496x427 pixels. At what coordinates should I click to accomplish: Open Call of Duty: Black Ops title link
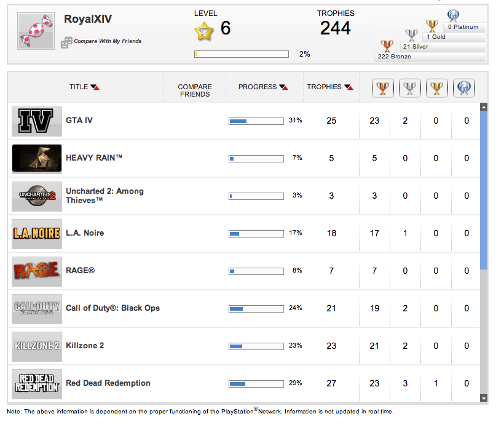pyautogui.click(x=112, y=308)
